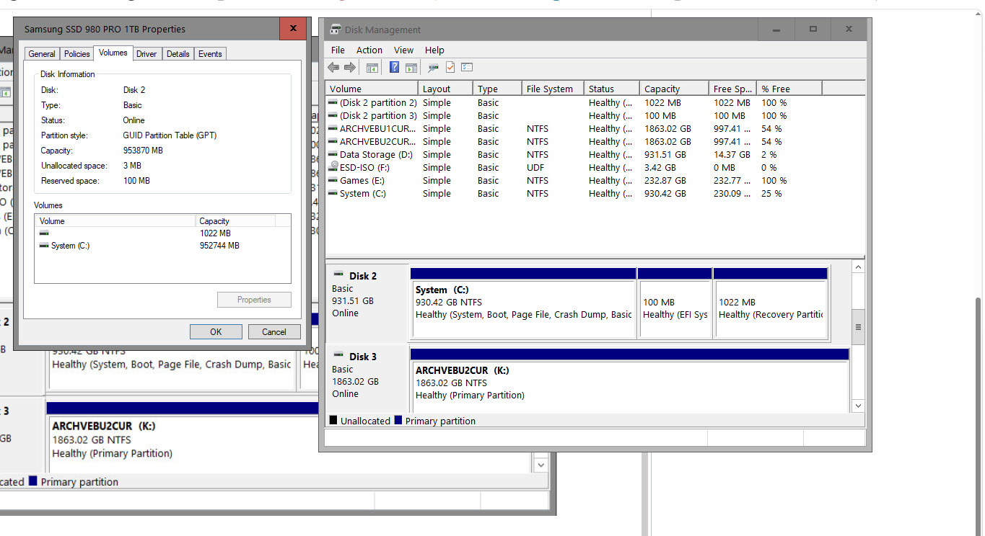Screen dimensions: 985x536
Task: Click the Disk Management title bar icon
Action: click(336, 30)
